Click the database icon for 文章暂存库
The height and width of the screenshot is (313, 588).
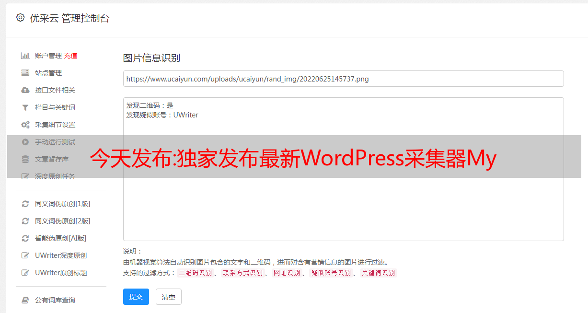25,159
